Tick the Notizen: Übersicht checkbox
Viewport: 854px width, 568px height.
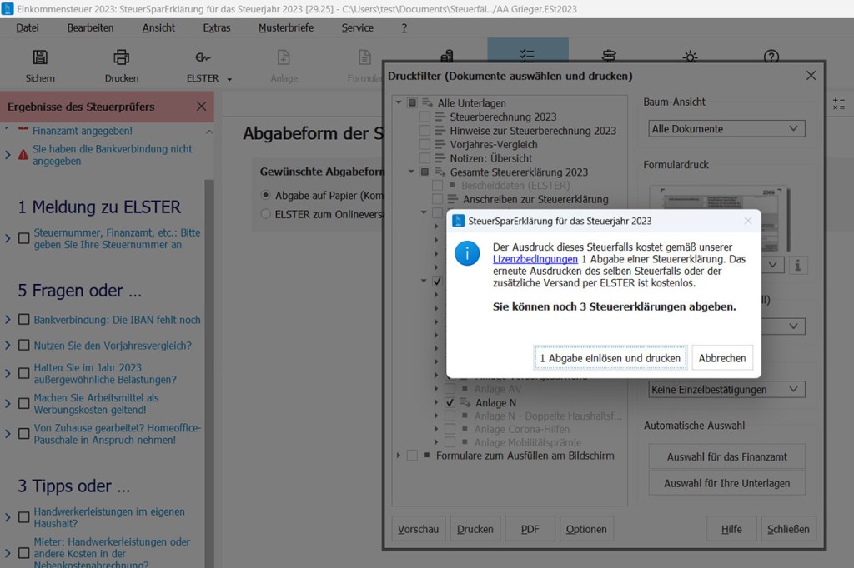point(424,157)
